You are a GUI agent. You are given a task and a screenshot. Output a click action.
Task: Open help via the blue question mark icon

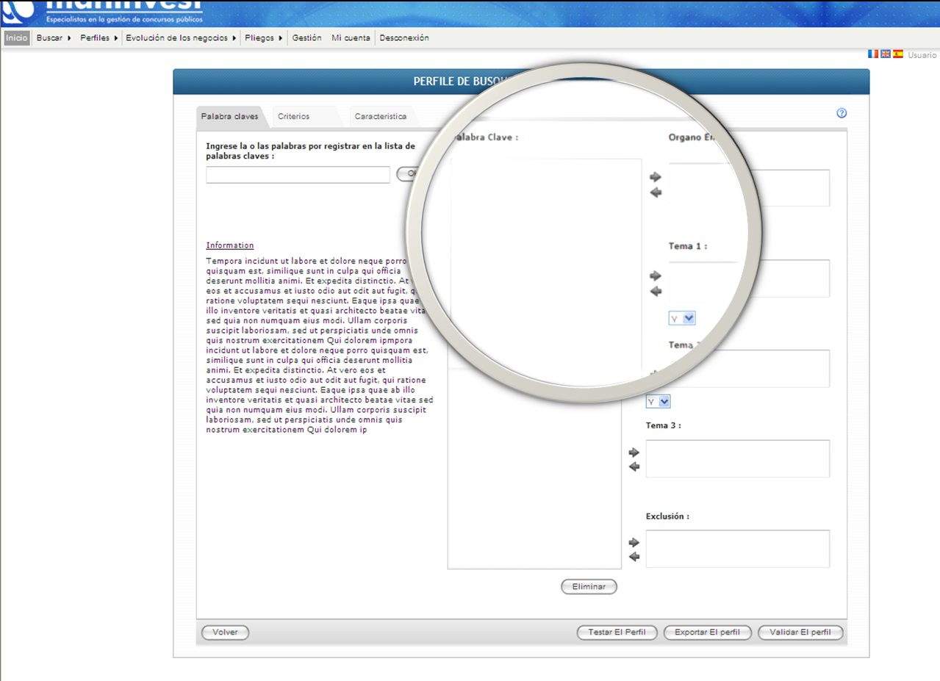[842, 113]
